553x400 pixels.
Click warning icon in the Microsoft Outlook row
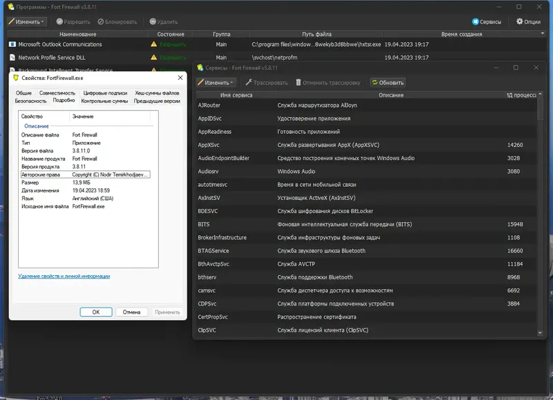point(153,44)
